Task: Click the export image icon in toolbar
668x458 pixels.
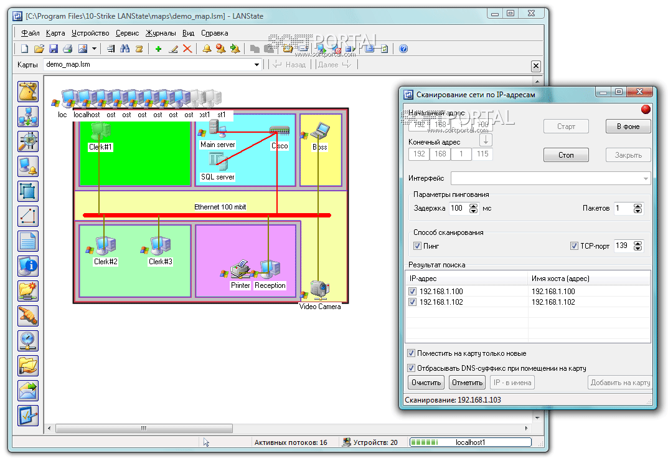Action: coord(83,49)
